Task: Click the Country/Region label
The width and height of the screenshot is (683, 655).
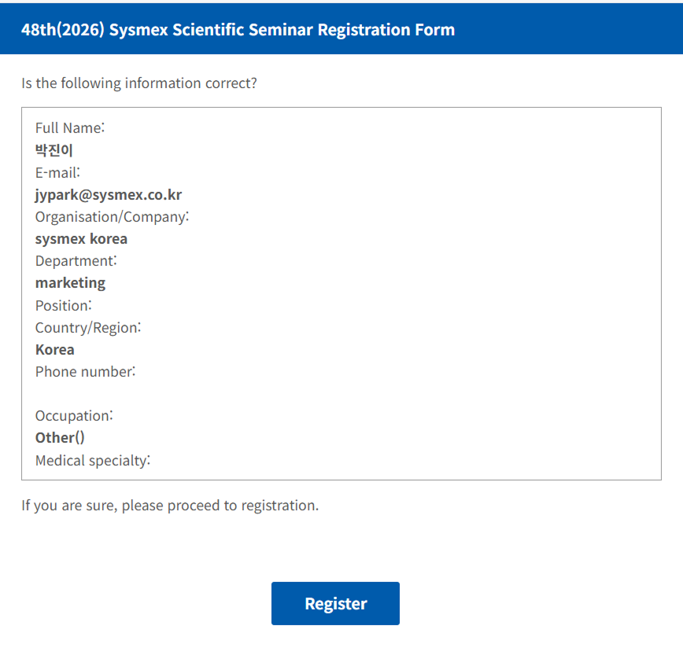Action: tap(88, 327)
